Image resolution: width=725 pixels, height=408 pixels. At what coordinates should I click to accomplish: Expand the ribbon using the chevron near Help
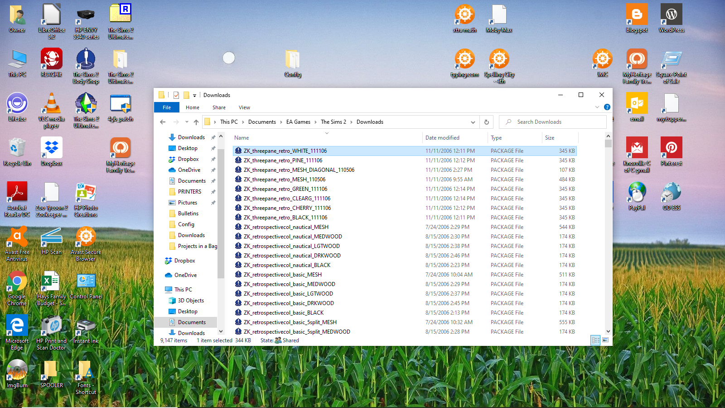597,107
